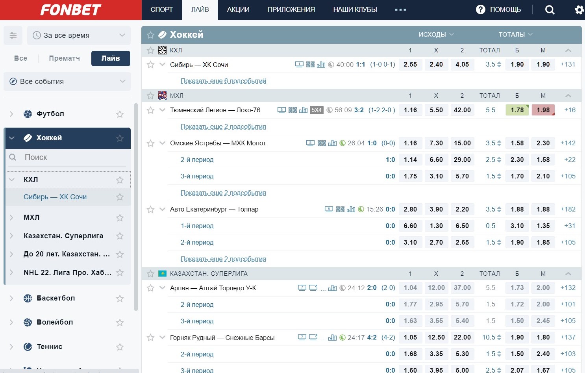The height and width of the screenshot is (373, 585).
Task: Select Все filter tab
Action: [x=20, y=58]
